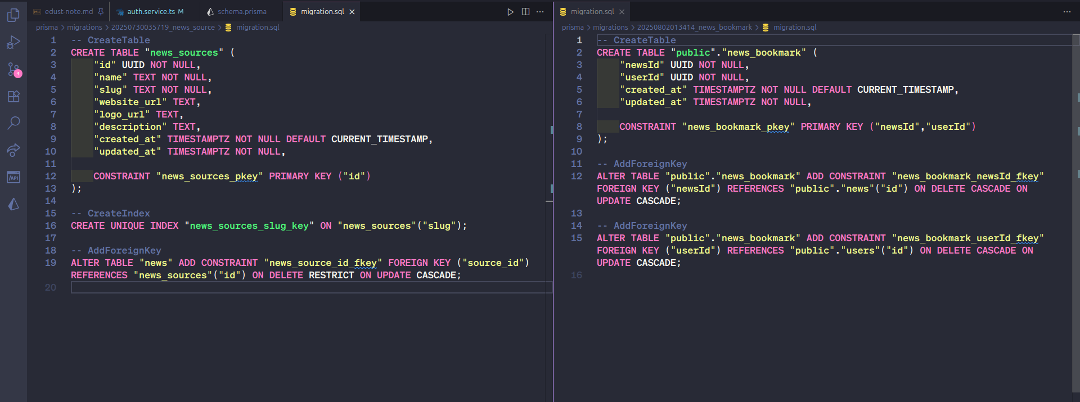Click line number 12 in right editor gutter
Viewport: 1080px width, 402px height.
tap(577, 176)
